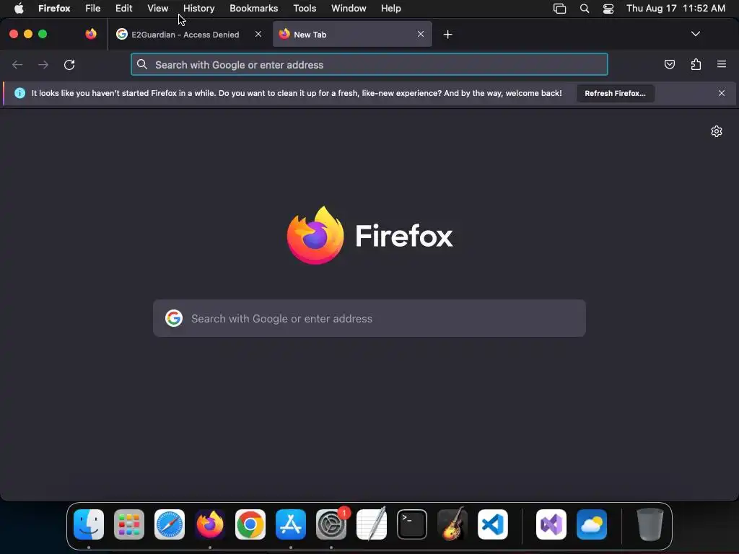
Task: Go back with the back arrow
Action: pyautogui.click(x=17, y=64)
